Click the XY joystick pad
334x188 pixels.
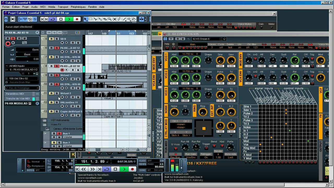204,128
